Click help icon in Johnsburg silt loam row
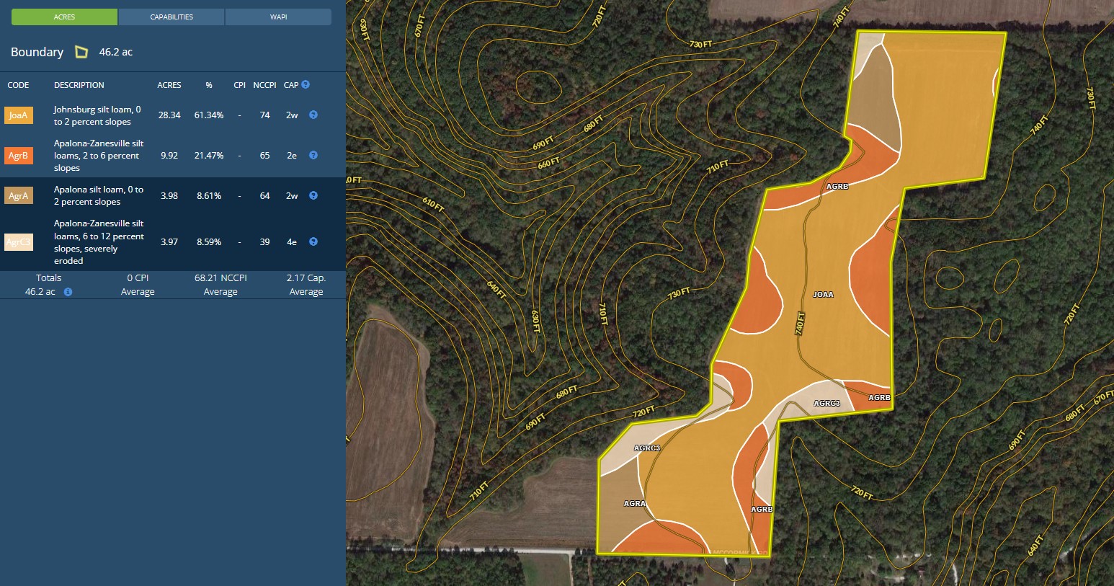 coord(313,115)
